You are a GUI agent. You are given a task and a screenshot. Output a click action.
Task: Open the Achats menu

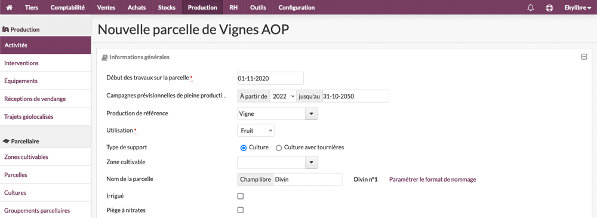[x=137, y=7]
